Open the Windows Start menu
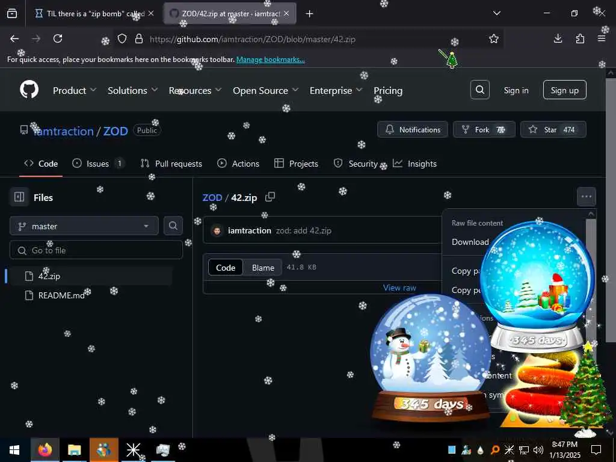The height and width of the screenshot is (462, 616). pyautogui.click(x=14, y=450)
